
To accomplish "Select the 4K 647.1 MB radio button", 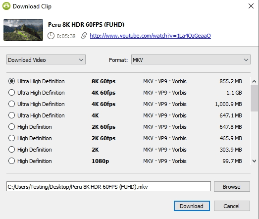I will [11, 115].
